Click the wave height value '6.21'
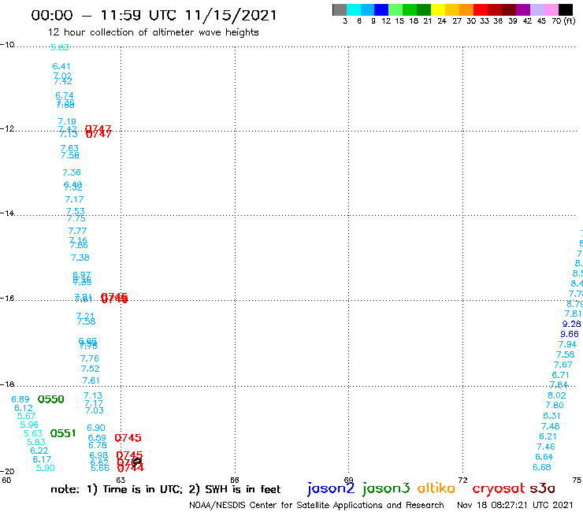 pyautogui.click(x=548, y=436)
